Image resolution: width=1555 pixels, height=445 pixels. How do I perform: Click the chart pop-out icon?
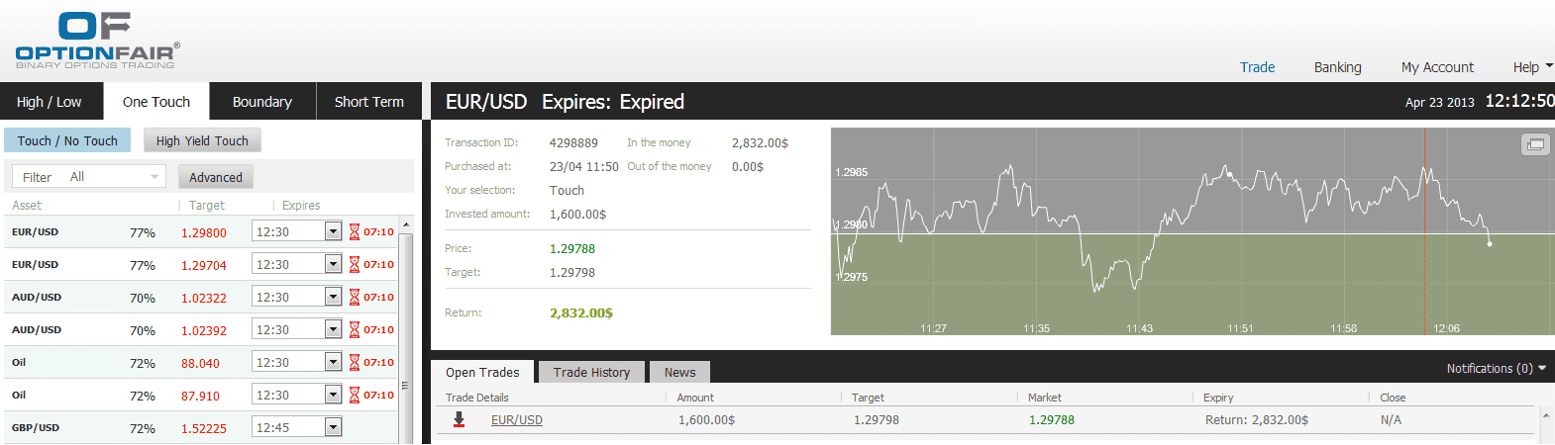1534,144
